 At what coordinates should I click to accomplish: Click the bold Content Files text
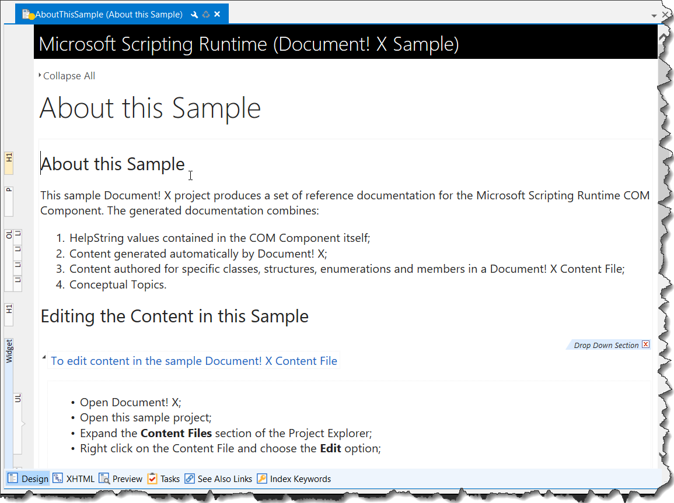(176, 433)
